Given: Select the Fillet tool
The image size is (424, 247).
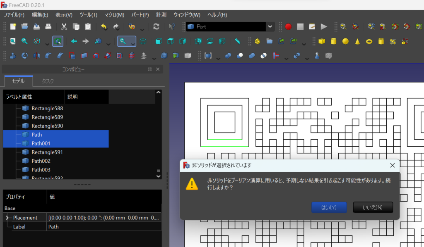Looking at the screenshot, I should [48, 56].
